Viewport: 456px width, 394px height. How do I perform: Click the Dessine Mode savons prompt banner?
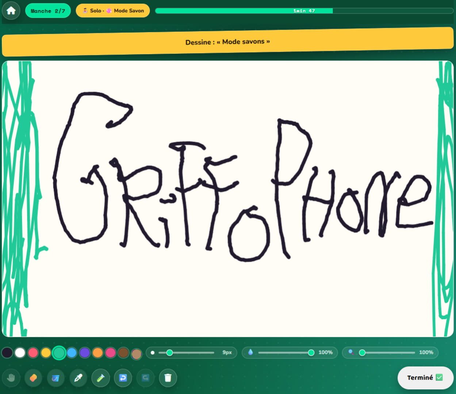(228, 42)
